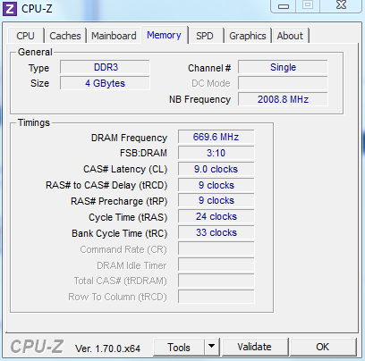The width and height of the screenshot is (365, 361).
Task: Go to the Mainboard tab
Action: point(114,36)
